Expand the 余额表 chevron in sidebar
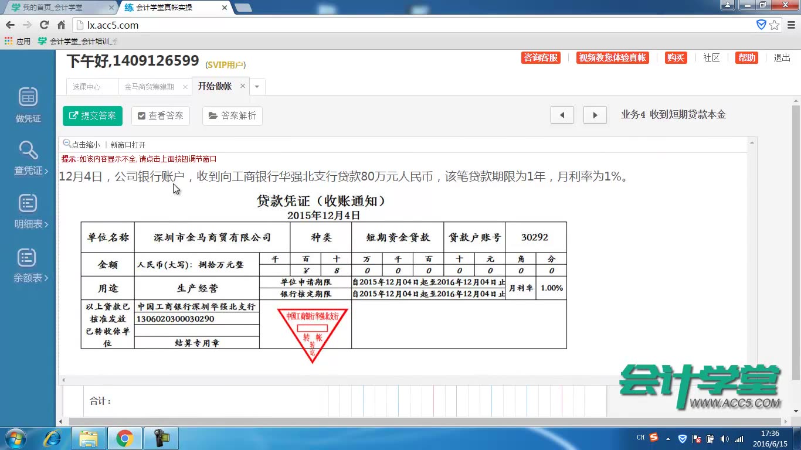This screenshot has height=450, width=801. [45, 278]
